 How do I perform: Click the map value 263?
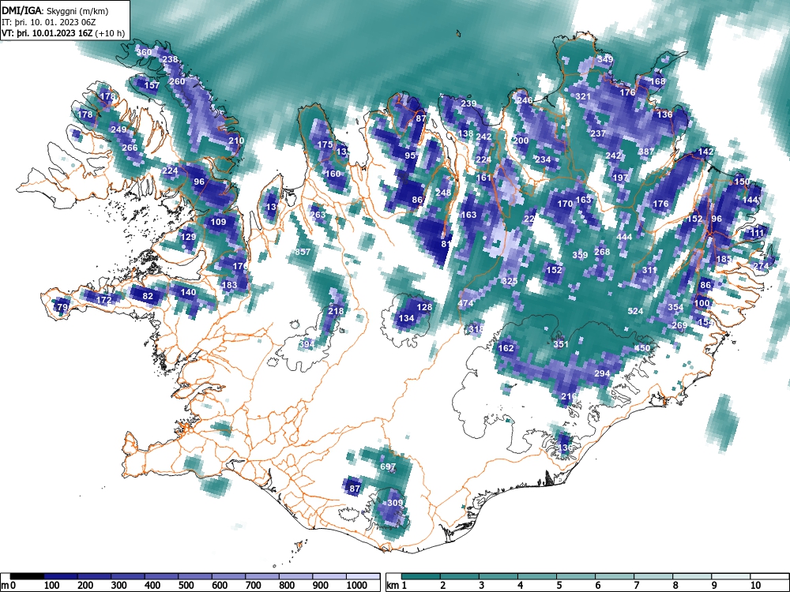tap(318, 215)
